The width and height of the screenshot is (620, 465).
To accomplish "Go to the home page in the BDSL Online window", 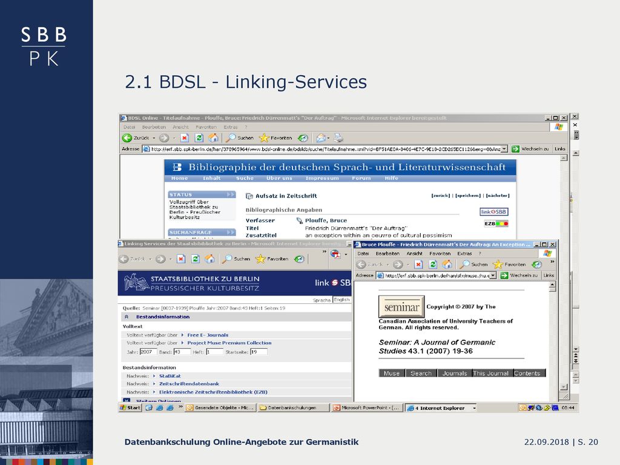I will pos(214,137).
